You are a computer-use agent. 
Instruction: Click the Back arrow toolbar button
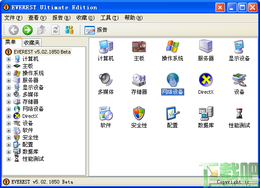(x=14, y=30)
